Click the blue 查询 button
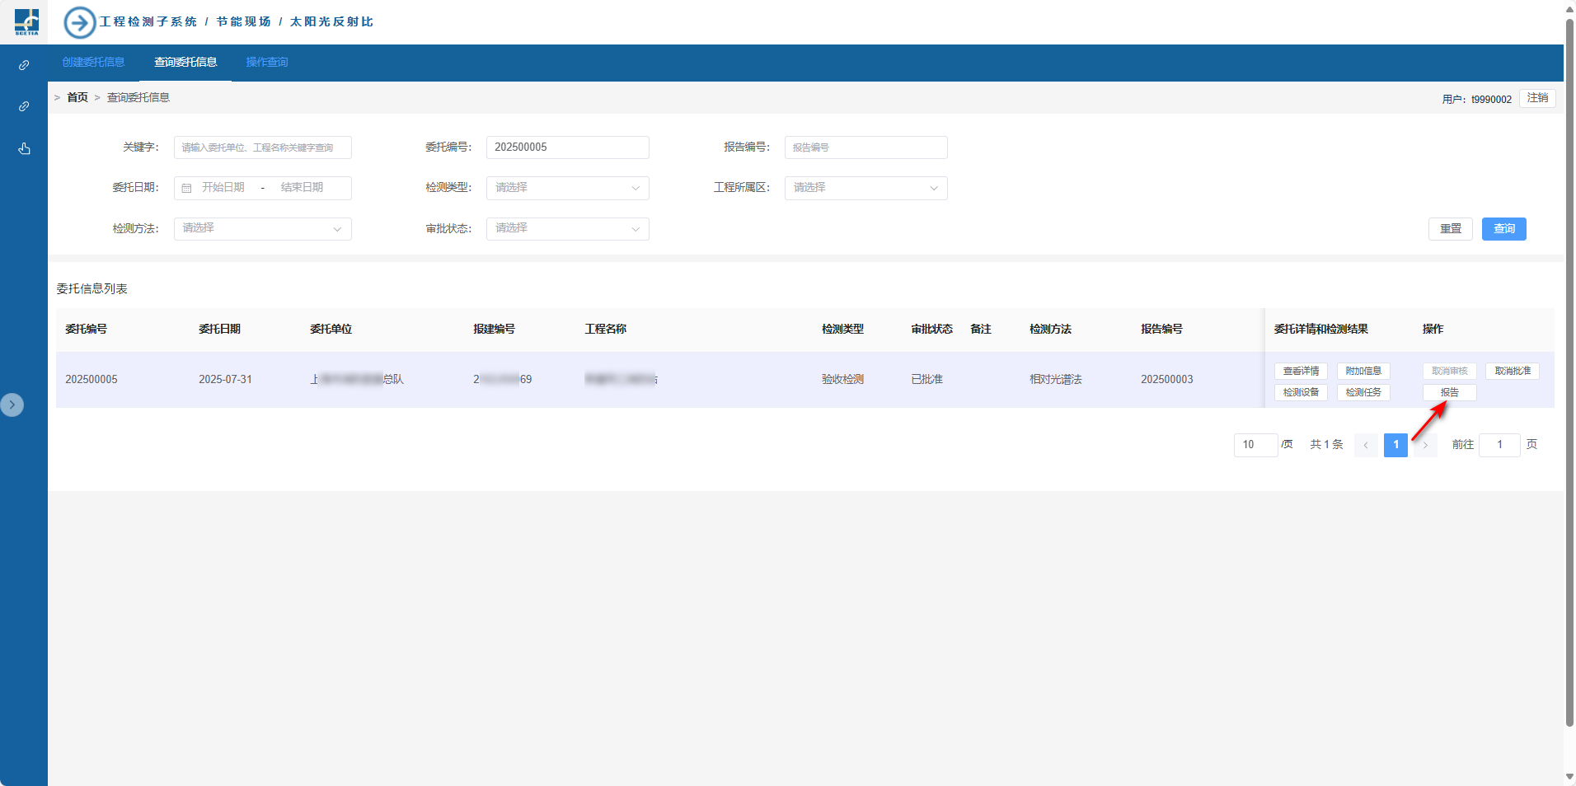The height and width of the screenshot is (786, 1576). coord(1503,229)
